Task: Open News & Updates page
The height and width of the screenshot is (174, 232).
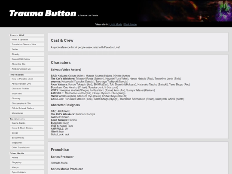Action: point(27,40)
